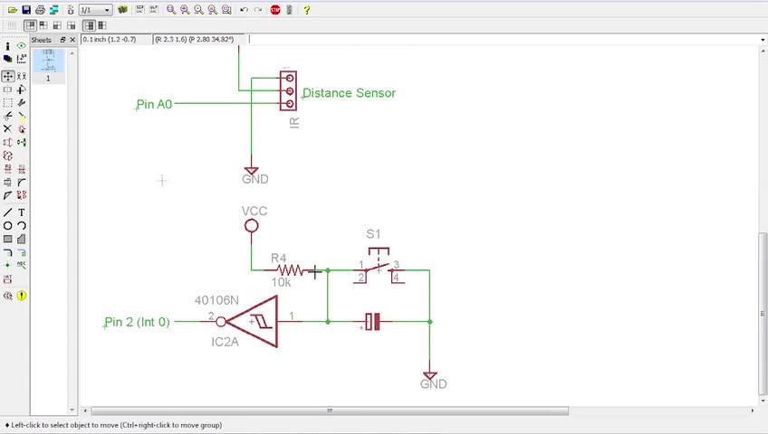The height and width of the screenshot is (434, 768).
Task: Toggle the grid icon in the second toolbar
Action: 12,25
